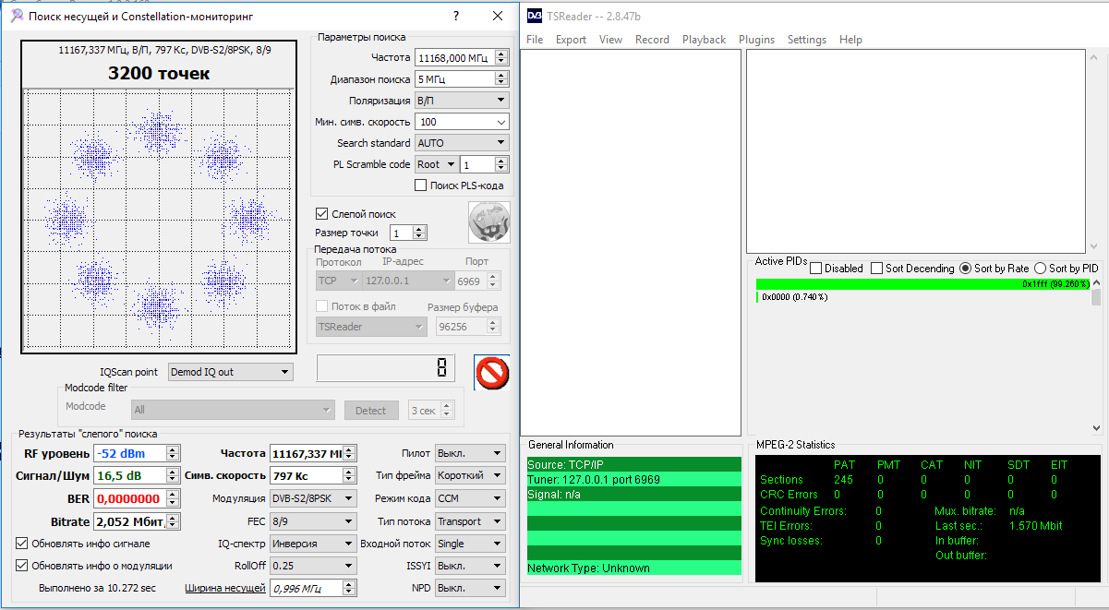Open the Диапазон поиска dropdown

[x=462, y=79]
